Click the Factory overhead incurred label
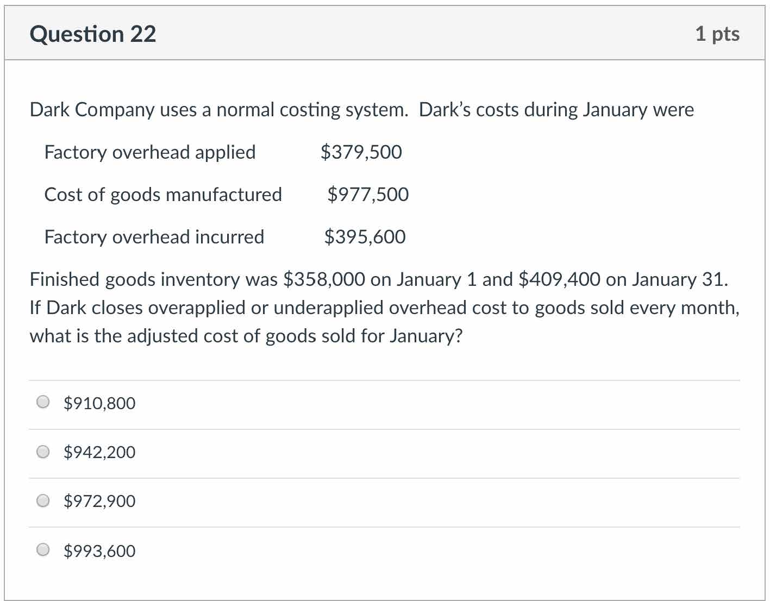The image size is (770, 601). (x=154, y=237)
